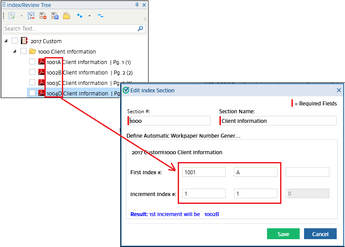Check the 1004D Client Information checkbox

(32, 93)
